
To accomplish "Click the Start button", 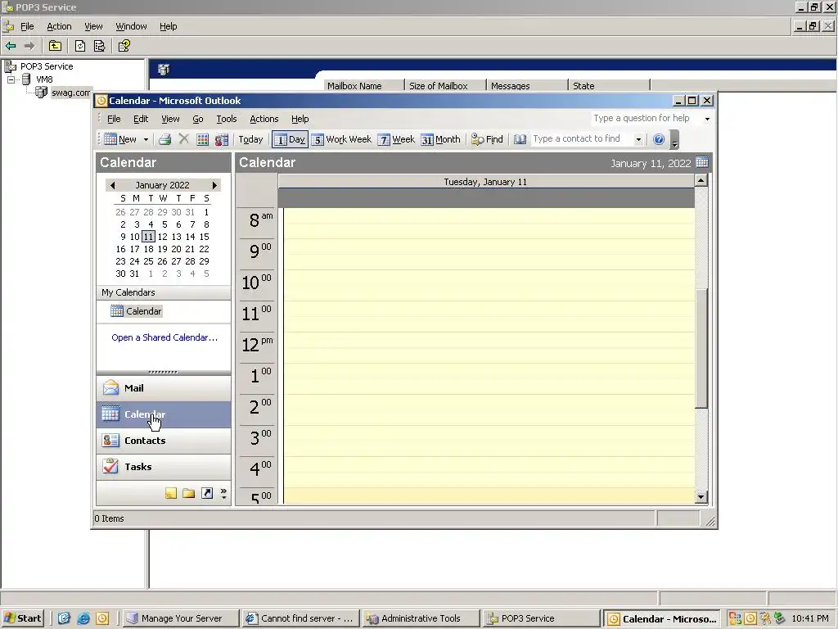I will (x=22, y=618).
